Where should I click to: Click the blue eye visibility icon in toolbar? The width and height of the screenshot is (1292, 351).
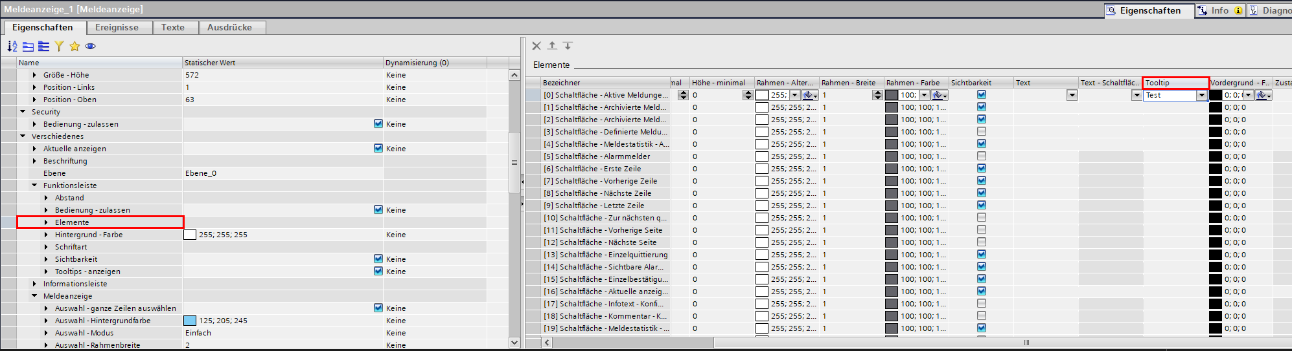point(90,46)
